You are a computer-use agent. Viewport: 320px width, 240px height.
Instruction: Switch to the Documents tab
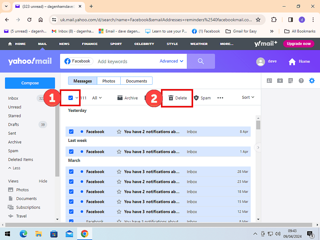tap(136, 81)
